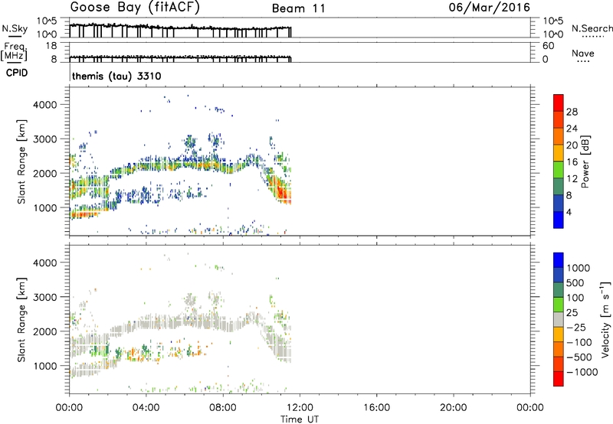Screen dimensions: 613x424
Task: Click the 04:00 time tick label
Action: 146,408
